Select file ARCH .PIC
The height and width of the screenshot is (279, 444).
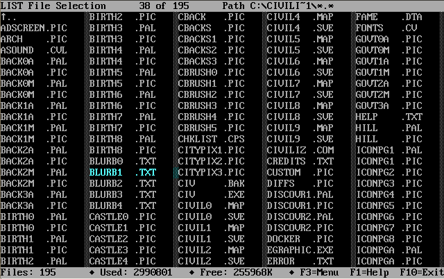[x=34, y=39]
